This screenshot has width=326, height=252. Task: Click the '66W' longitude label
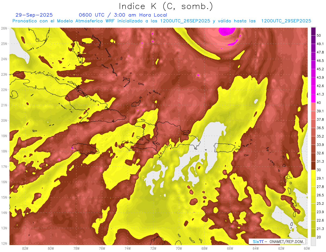[230, 248]
